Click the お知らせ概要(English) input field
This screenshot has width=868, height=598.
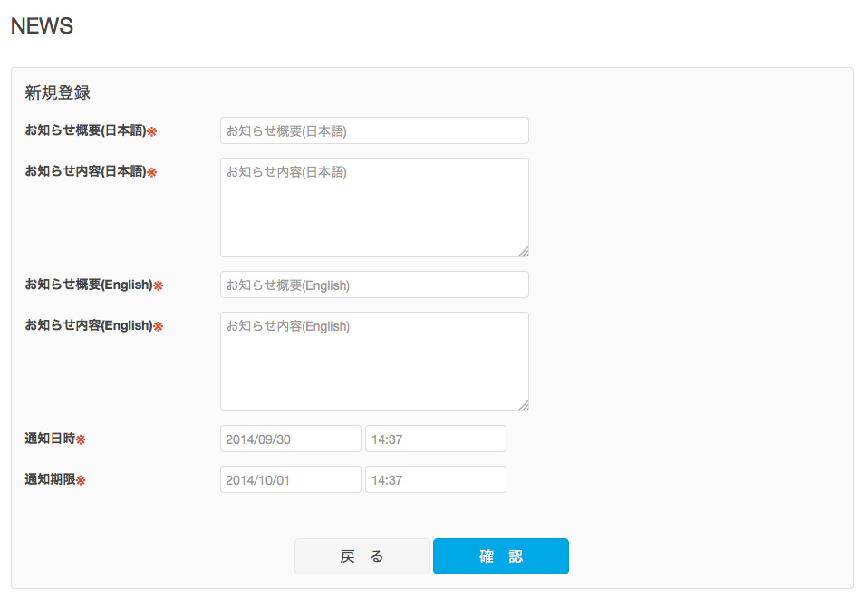pos(373,285)
